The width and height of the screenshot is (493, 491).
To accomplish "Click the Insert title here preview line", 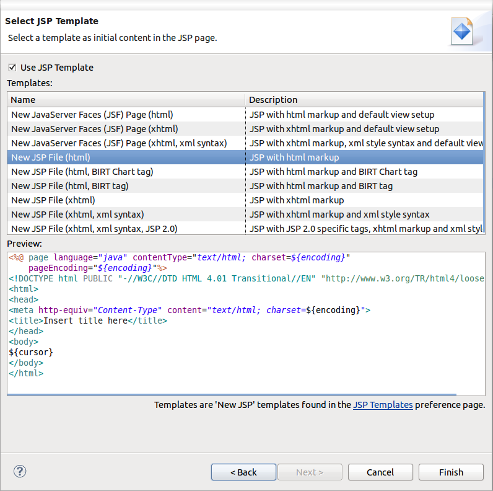I will click(88, 321).
